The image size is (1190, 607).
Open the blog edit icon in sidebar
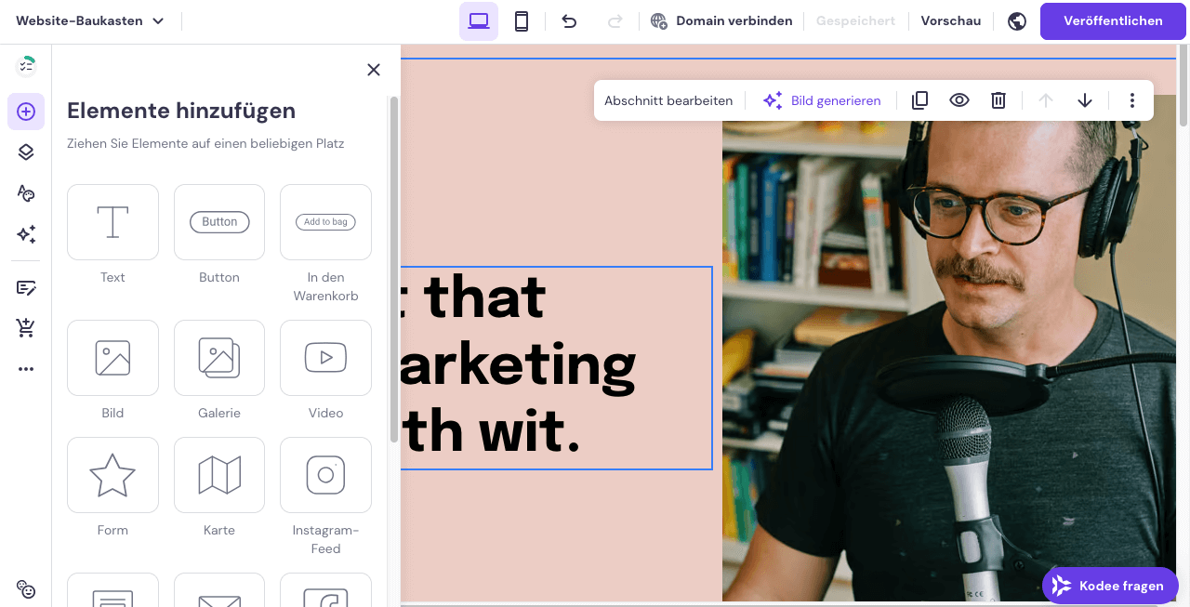tap(26, 287)
